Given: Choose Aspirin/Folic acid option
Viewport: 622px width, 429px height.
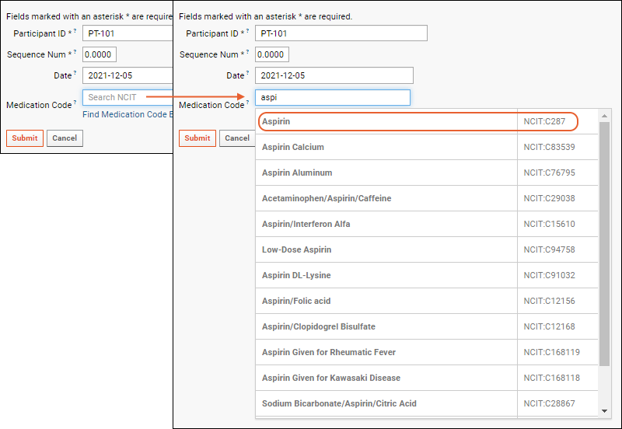Looking at the screenshot, I should [x=426, y=301].
